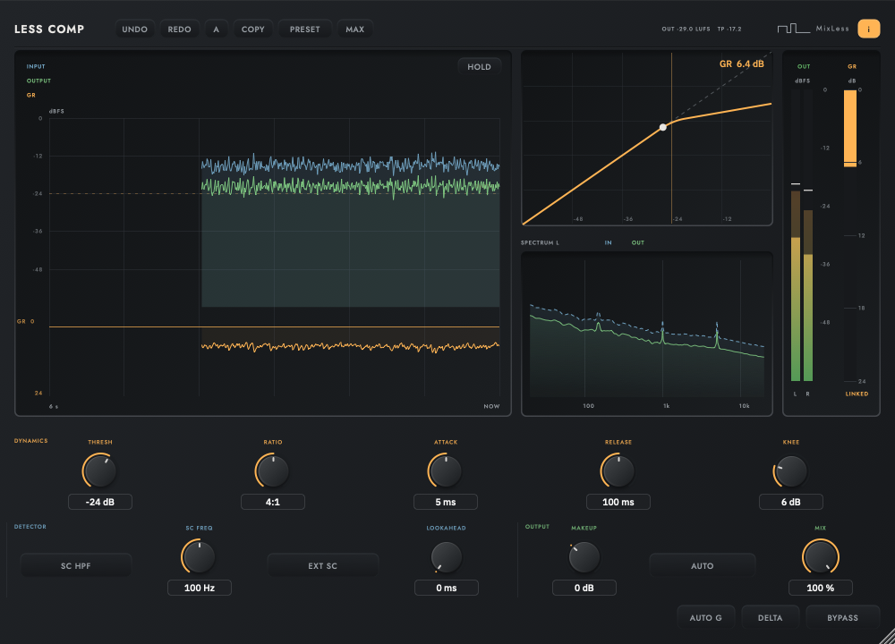Viewport: 895px width, 644px height.
Task: Click the SC FREQ knob
Action: pos(200,556)
